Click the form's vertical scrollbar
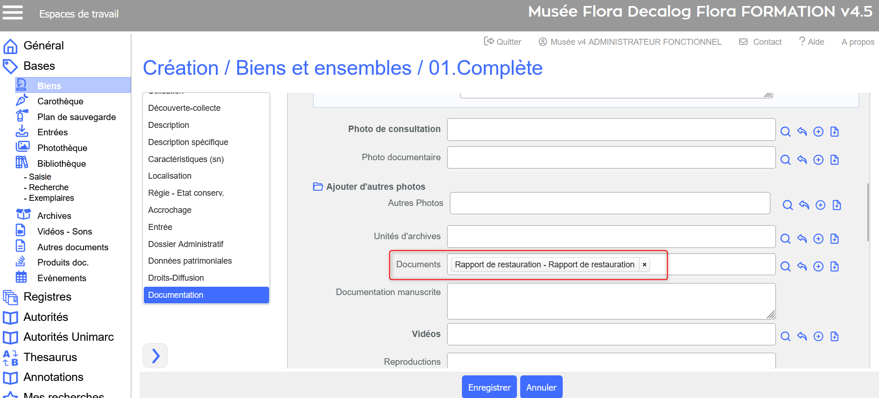879x398 pixels. point(868,212)
